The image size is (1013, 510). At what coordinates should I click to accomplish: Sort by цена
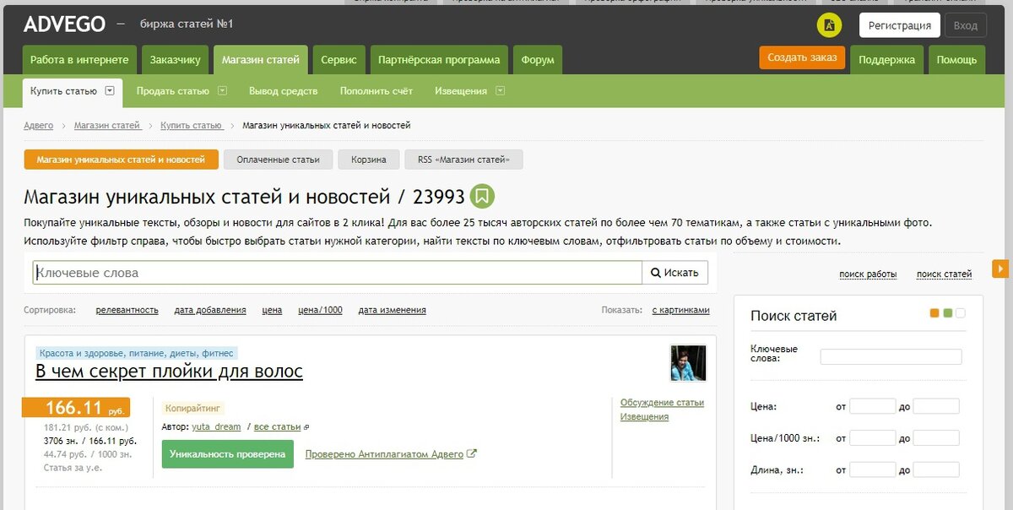[x=272, y=310]
